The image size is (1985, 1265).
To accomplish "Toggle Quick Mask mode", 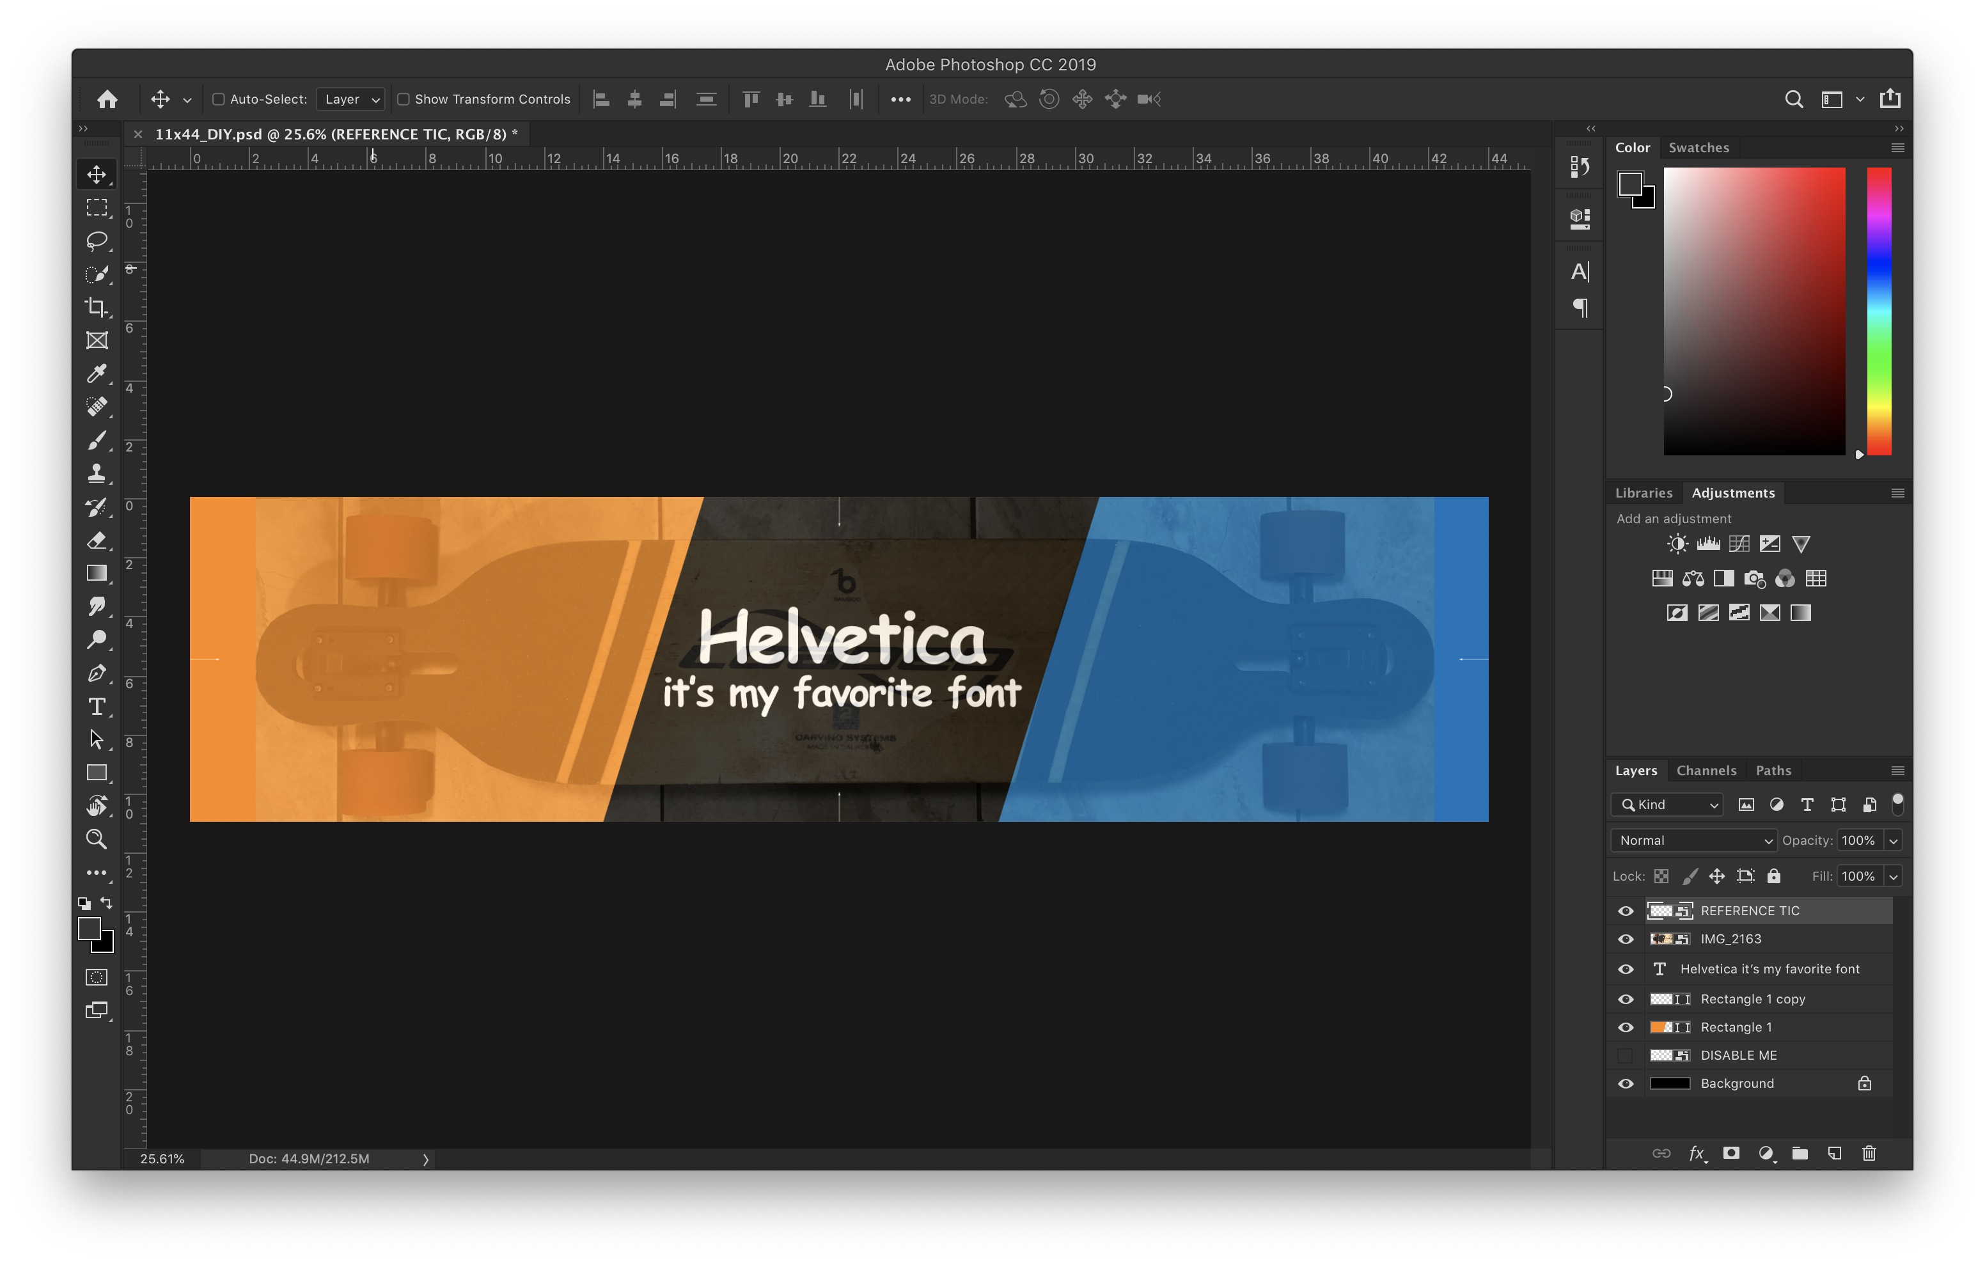I will 97,977.
